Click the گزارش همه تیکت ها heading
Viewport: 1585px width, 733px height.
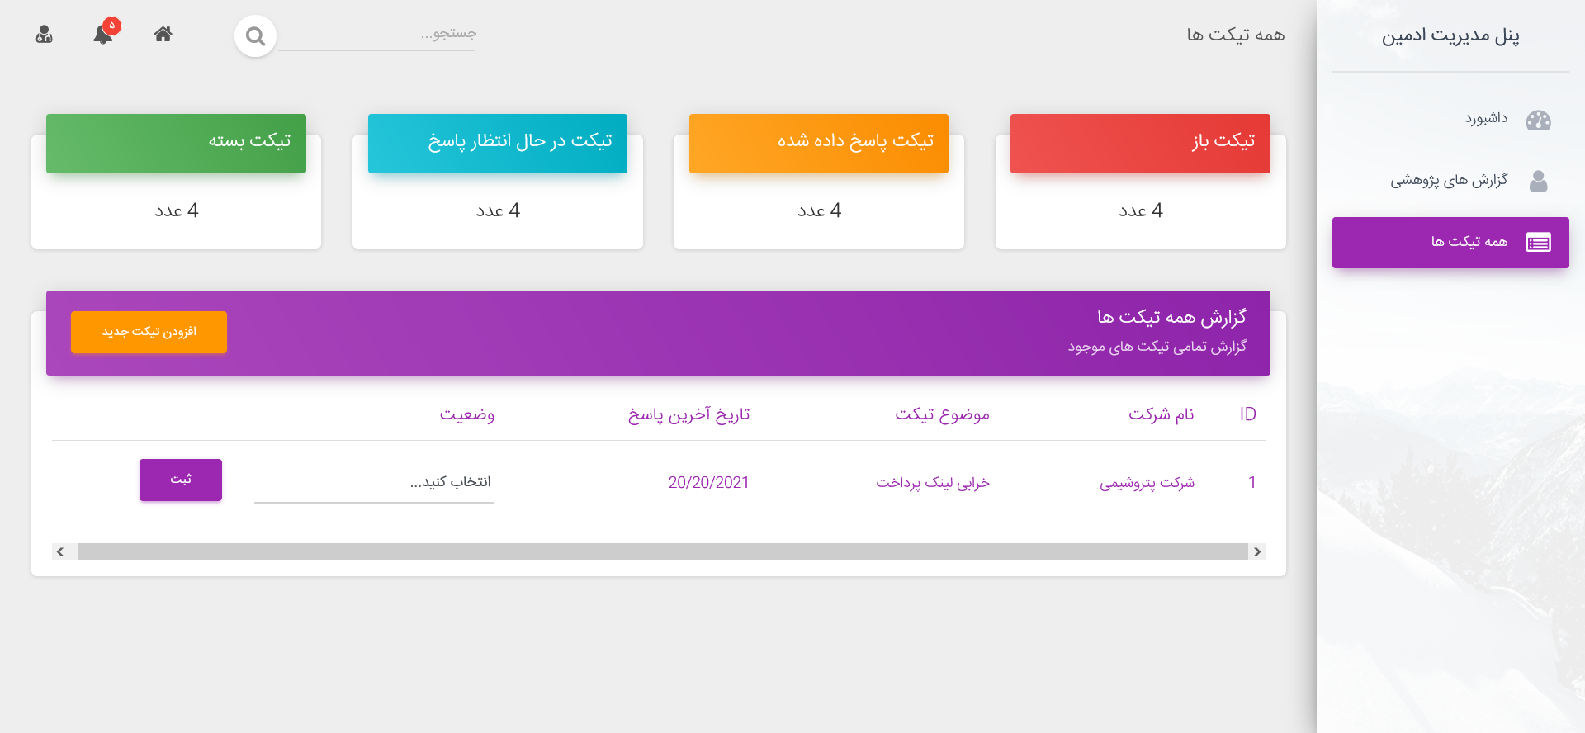(x=1172, y=317)
